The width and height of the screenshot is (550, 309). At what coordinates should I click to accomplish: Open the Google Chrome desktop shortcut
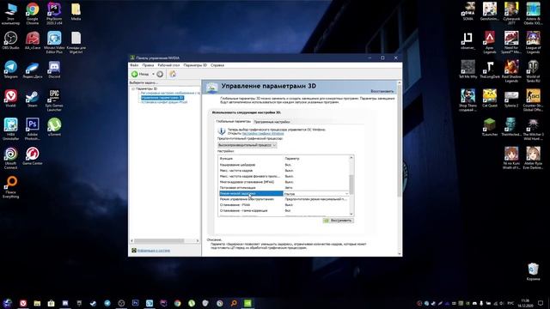click(x=33, y=14)
